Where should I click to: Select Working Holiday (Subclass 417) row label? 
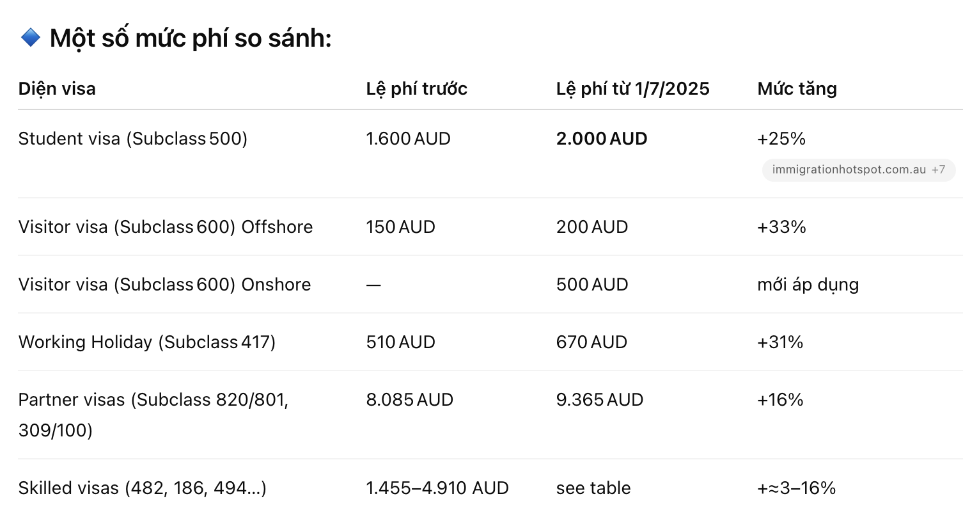point(147,342)
